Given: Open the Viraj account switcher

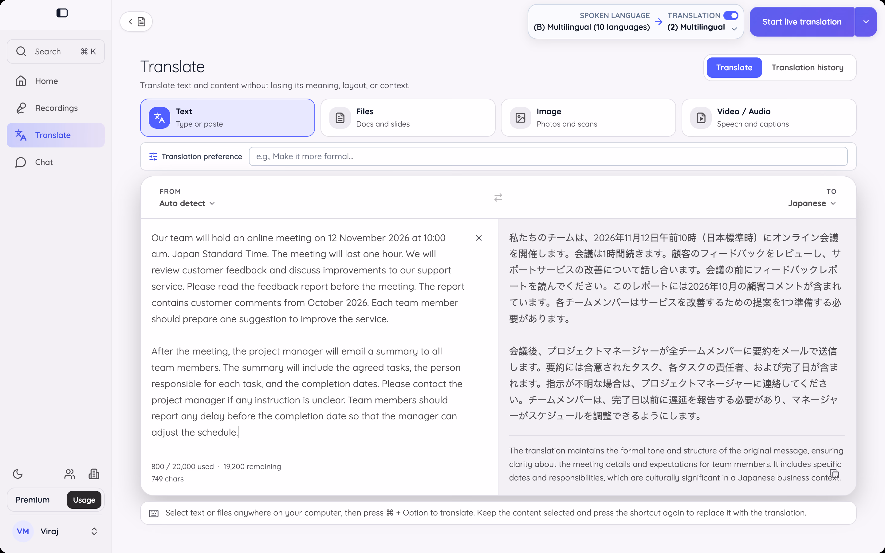Looking at the screenshot, I should 56,531.
